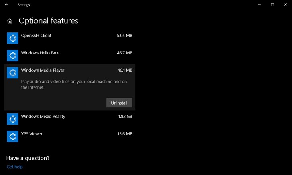Click the Media Player description text
The height and width of the screenshot is (175, 292).
pos(74,84)
